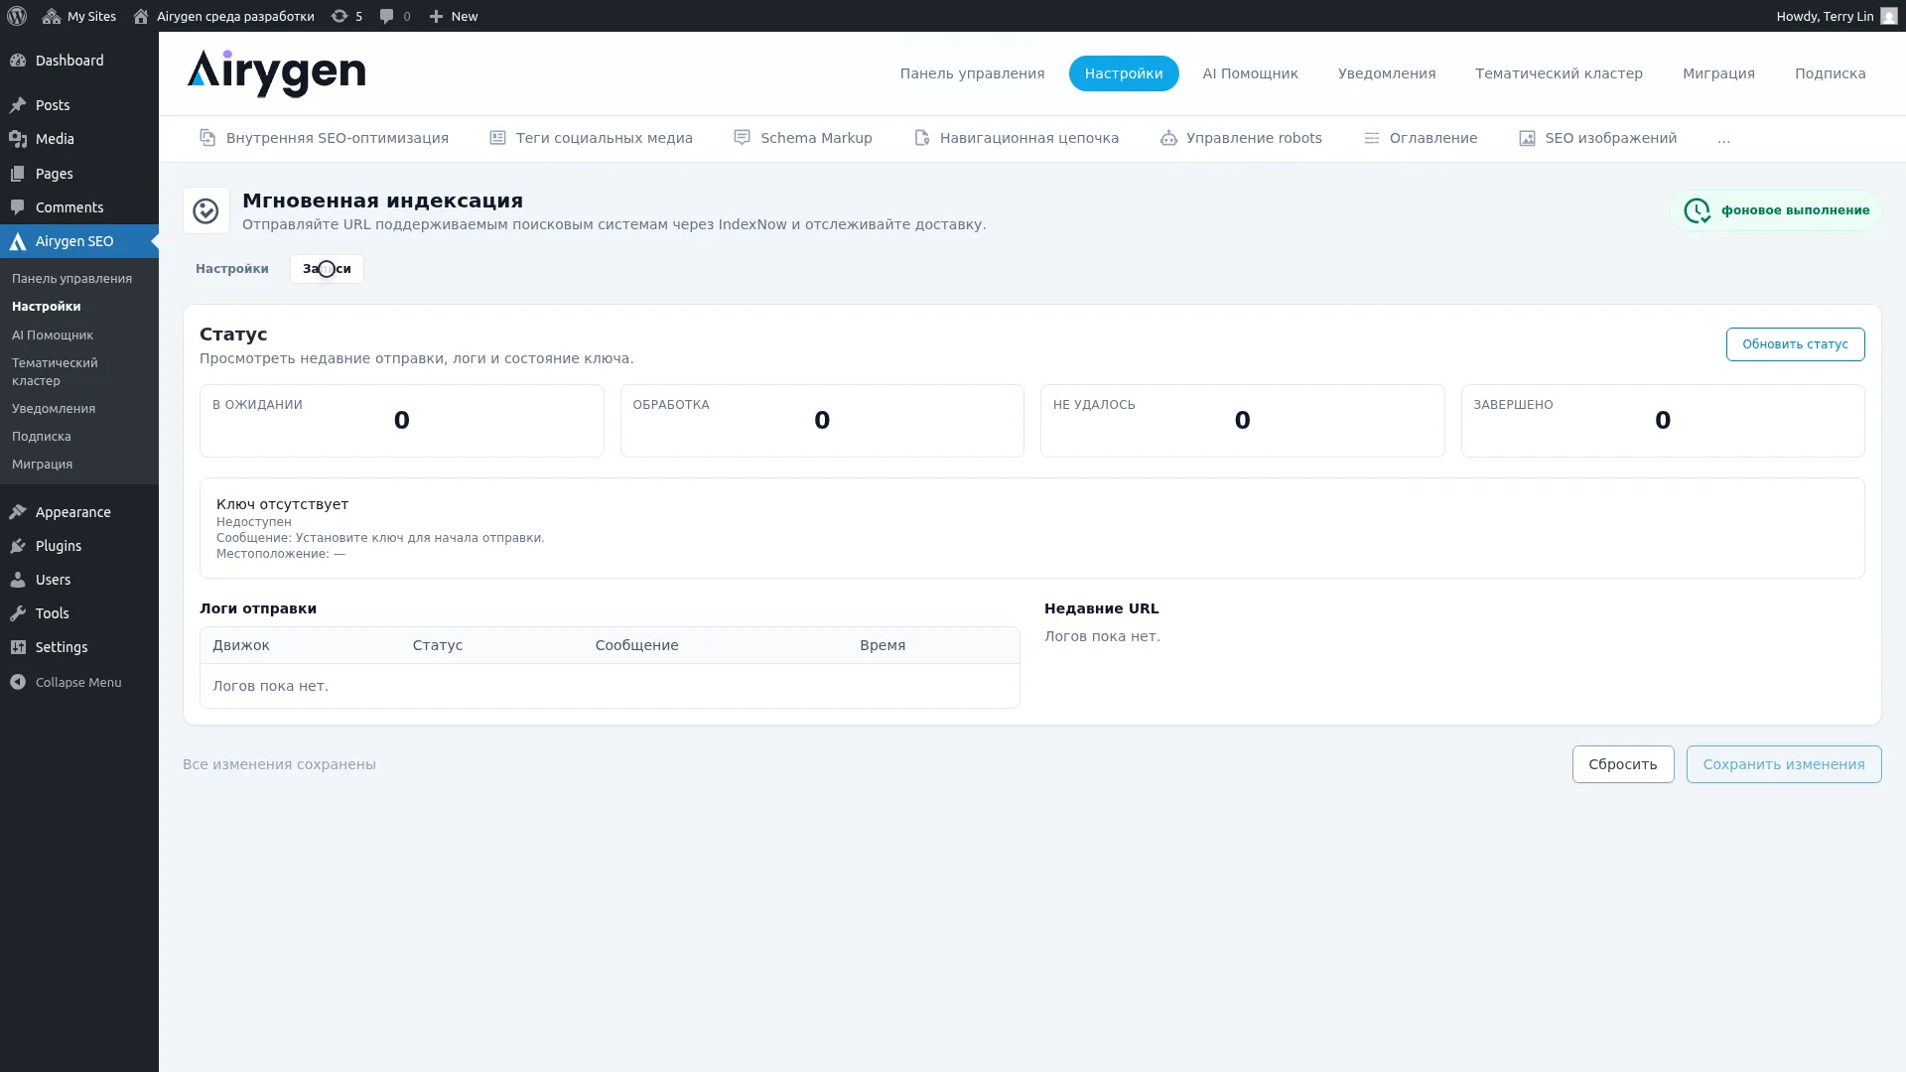Click Сохранить изменения button
Image resolution: width=1906 pixels, height=1072 pixels.
coord(1784,764)
